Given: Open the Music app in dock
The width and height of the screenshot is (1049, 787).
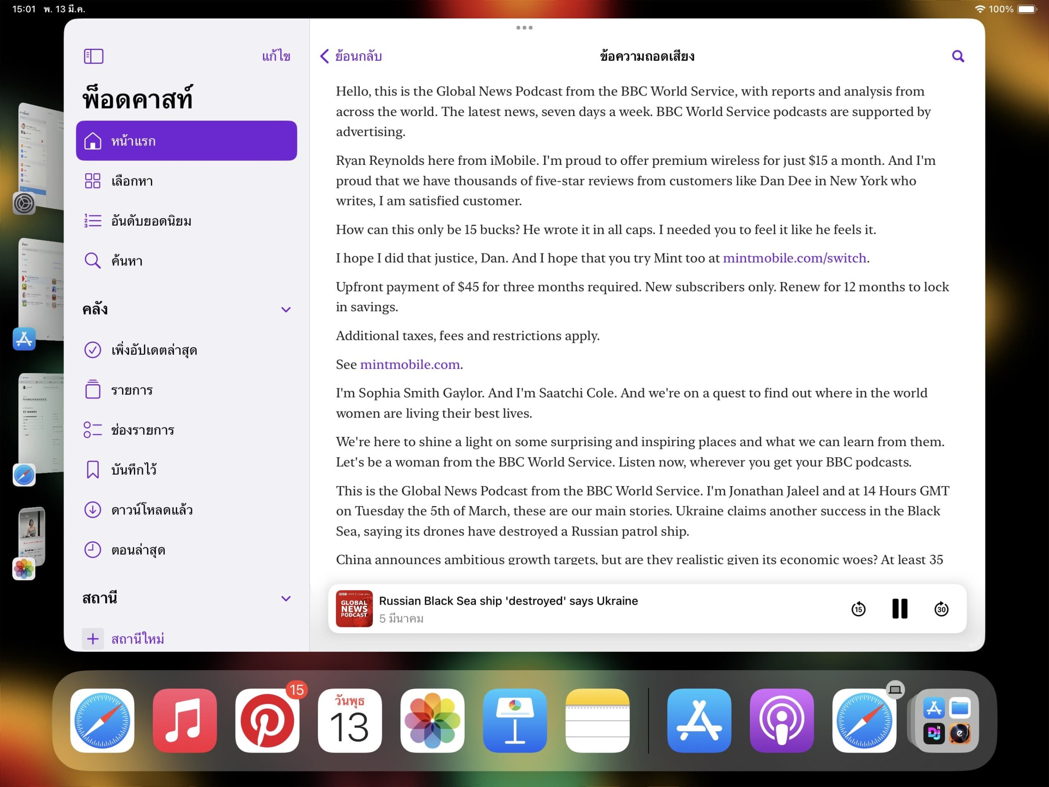Looking at the screenshot, I should [184, 720].
